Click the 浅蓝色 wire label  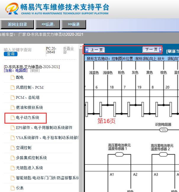pos(94,72)
